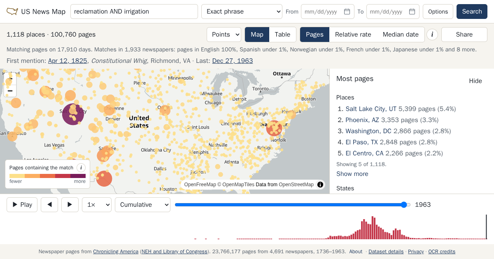
Task: Open NEH and Library of Congress link
Action: (175, 252)
